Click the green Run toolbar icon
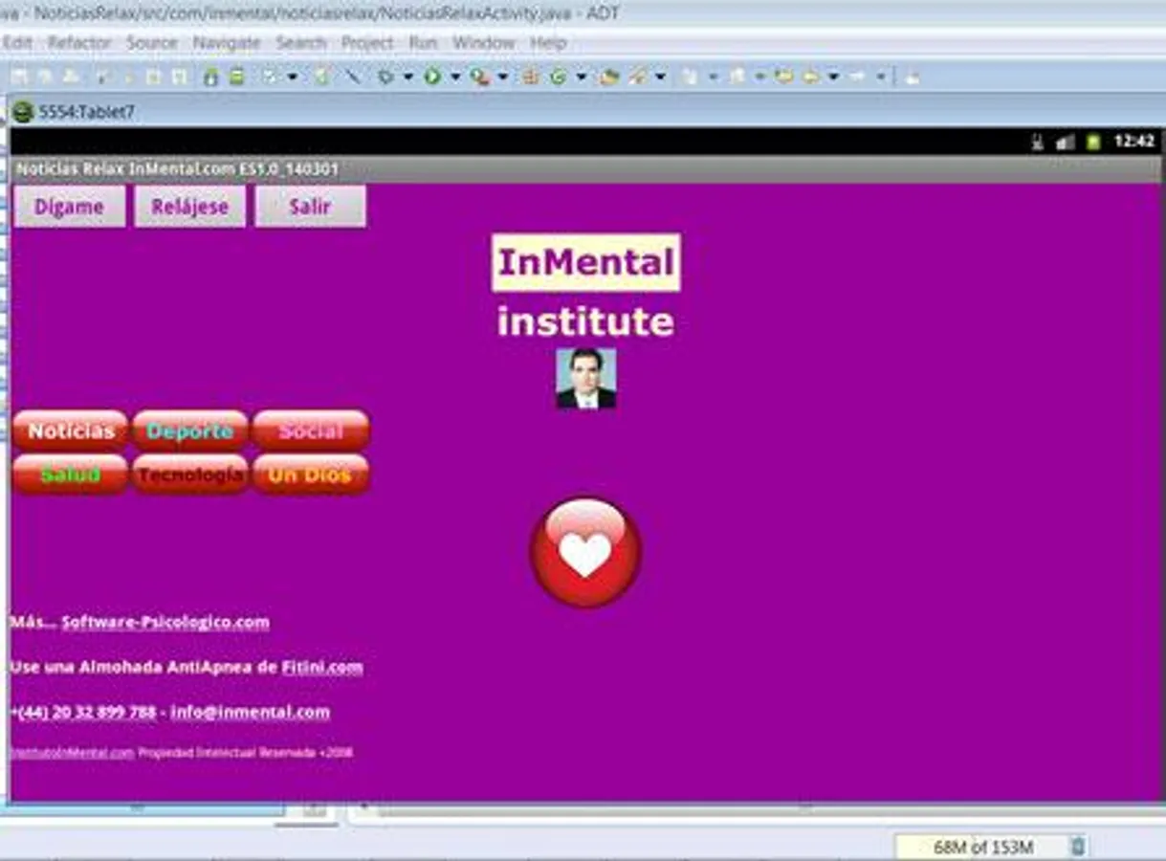 click(x=432, y=77)
